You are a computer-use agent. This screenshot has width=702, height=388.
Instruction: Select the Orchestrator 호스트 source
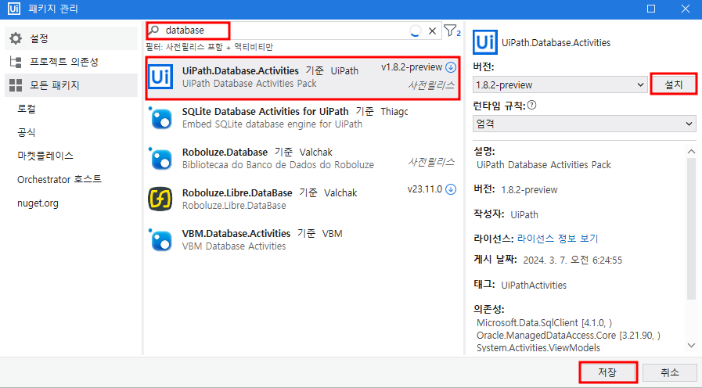pos(59,179)
